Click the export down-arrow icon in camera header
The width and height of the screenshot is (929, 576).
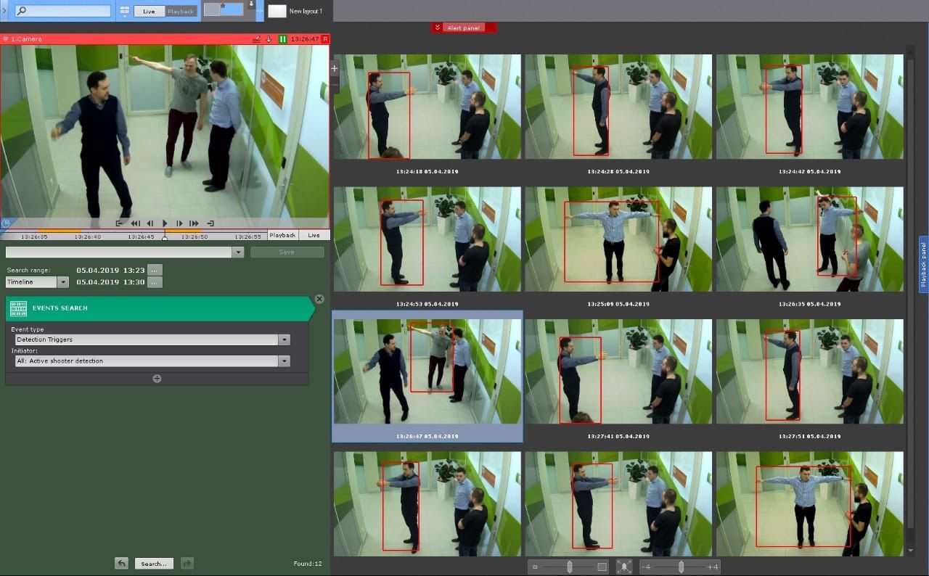click(269, 38)
